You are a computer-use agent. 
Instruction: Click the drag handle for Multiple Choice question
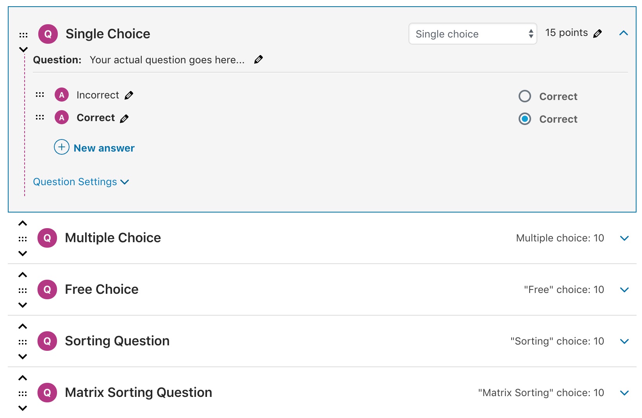click(23, 239)
